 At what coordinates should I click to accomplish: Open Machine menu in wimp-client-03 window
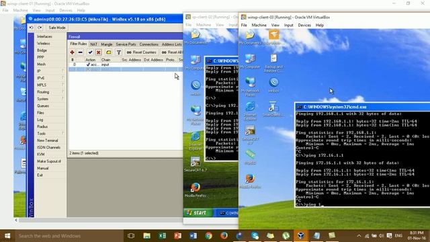point(259,26)
